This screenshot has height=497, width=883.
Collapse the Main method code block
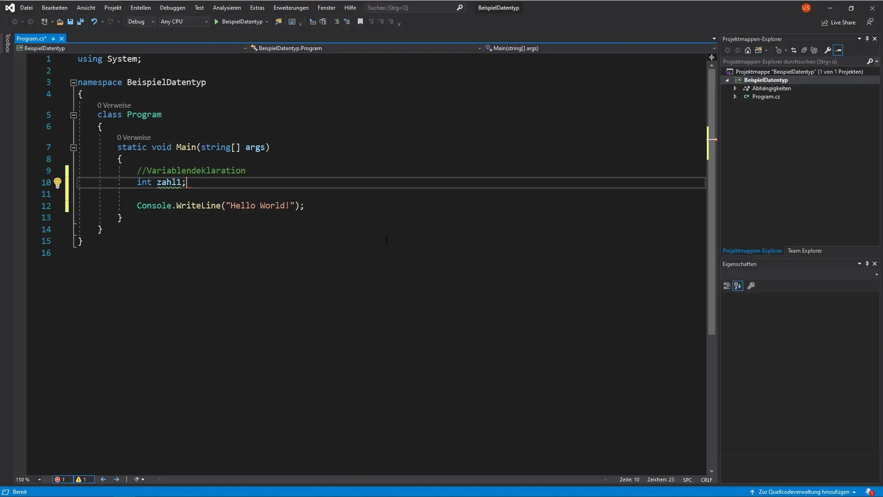(73, 148)
